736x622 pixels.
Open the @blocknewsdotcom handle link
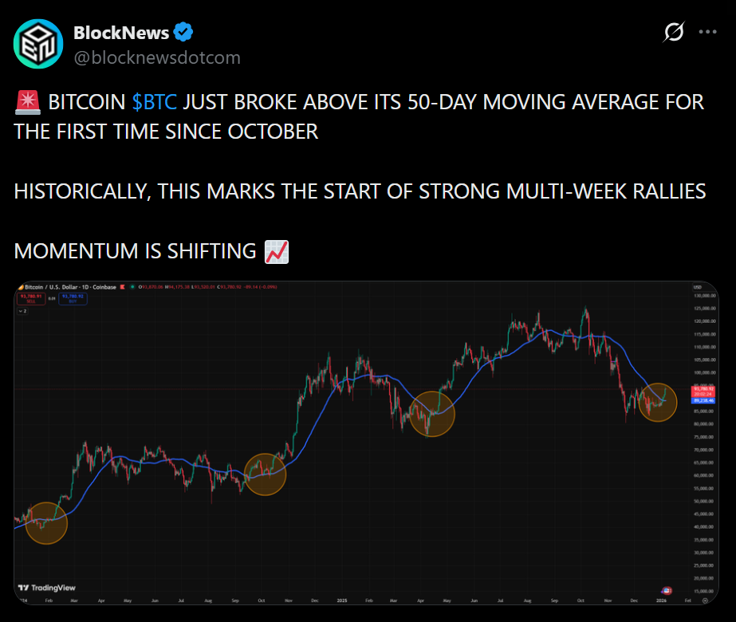(x=156, y=57)
